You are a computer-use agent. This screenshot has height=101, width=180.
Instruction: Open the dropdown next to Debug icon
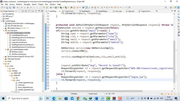(53, 8)
